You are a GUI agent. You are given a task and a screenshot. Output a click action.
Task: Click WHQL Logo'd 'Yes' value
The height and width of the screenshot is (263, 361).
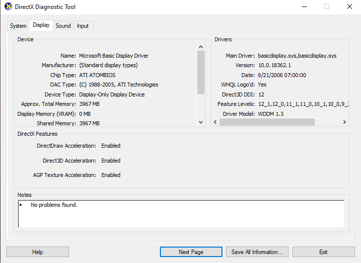(x=262, y=85)
